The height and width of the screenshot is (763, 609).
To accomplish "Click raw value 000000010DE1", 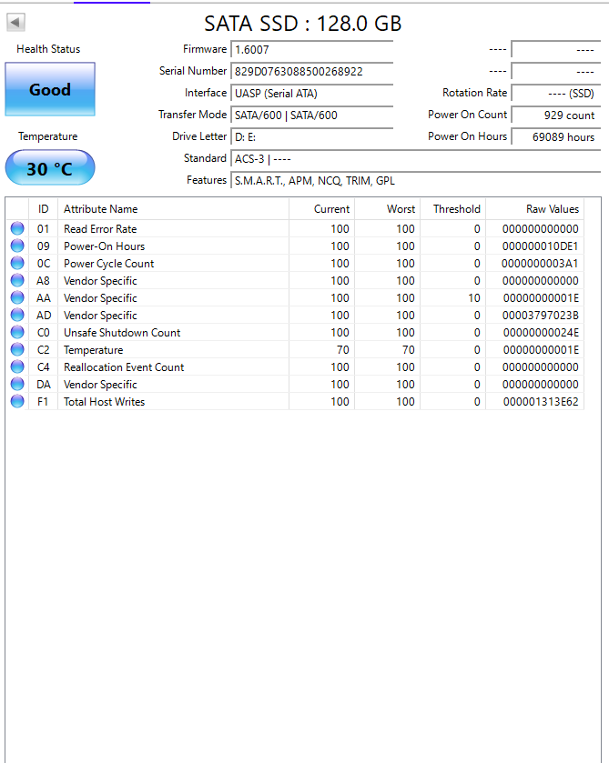I will coord(541,246).
